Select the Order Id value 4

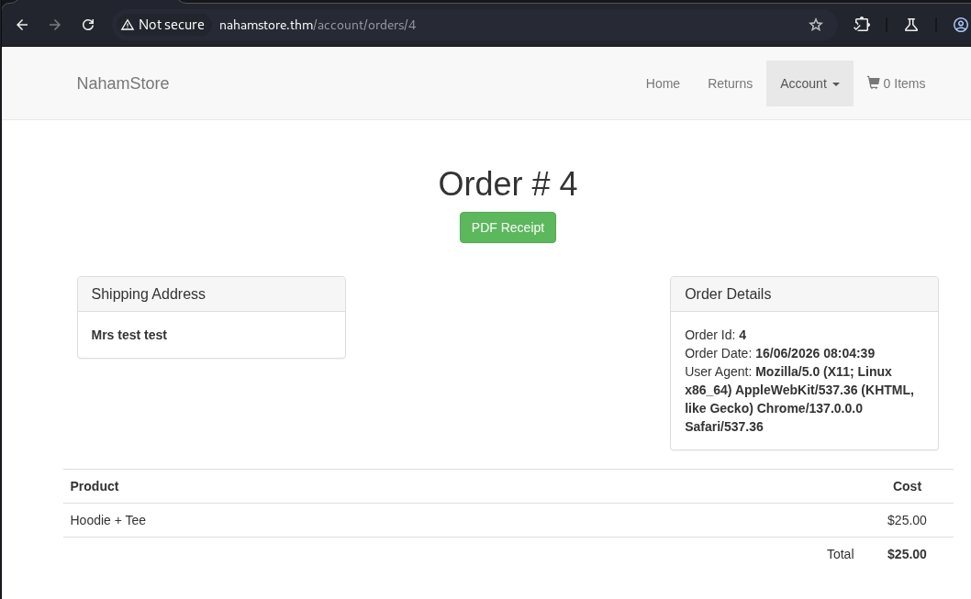coord(742,335)
